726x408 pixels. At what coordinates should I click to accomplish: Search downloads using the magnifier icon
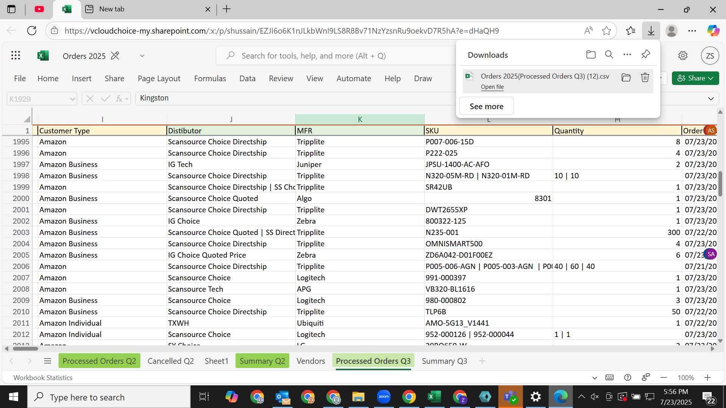click(x=609, y=55)
